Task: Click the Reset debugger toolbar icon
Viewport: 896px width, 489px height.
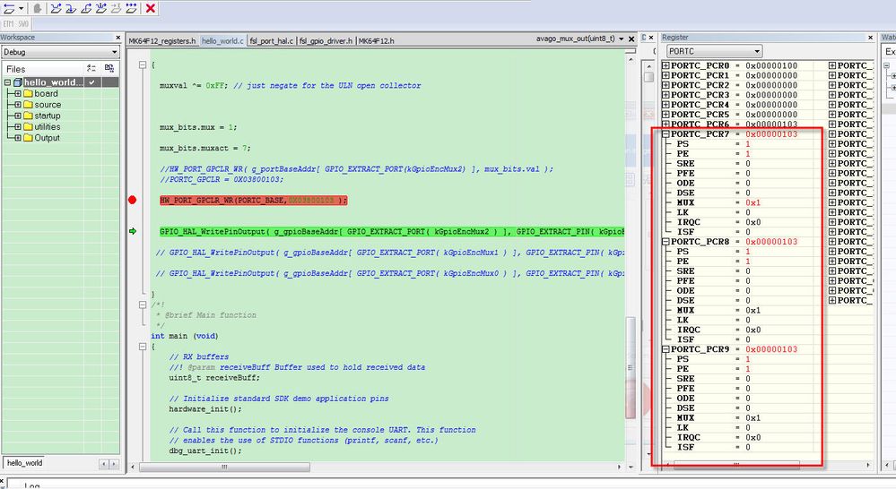Action: (9, 8)
